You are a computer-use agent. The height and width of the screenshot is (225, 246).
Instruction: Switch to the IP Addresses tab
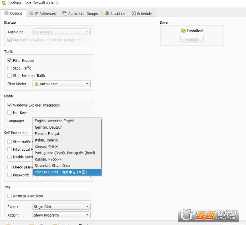(x=42, y=14)
